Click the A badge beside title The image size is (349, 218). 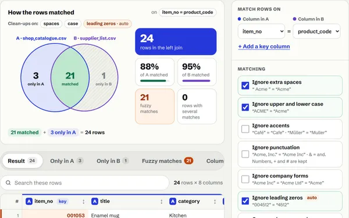coord(95,201)
